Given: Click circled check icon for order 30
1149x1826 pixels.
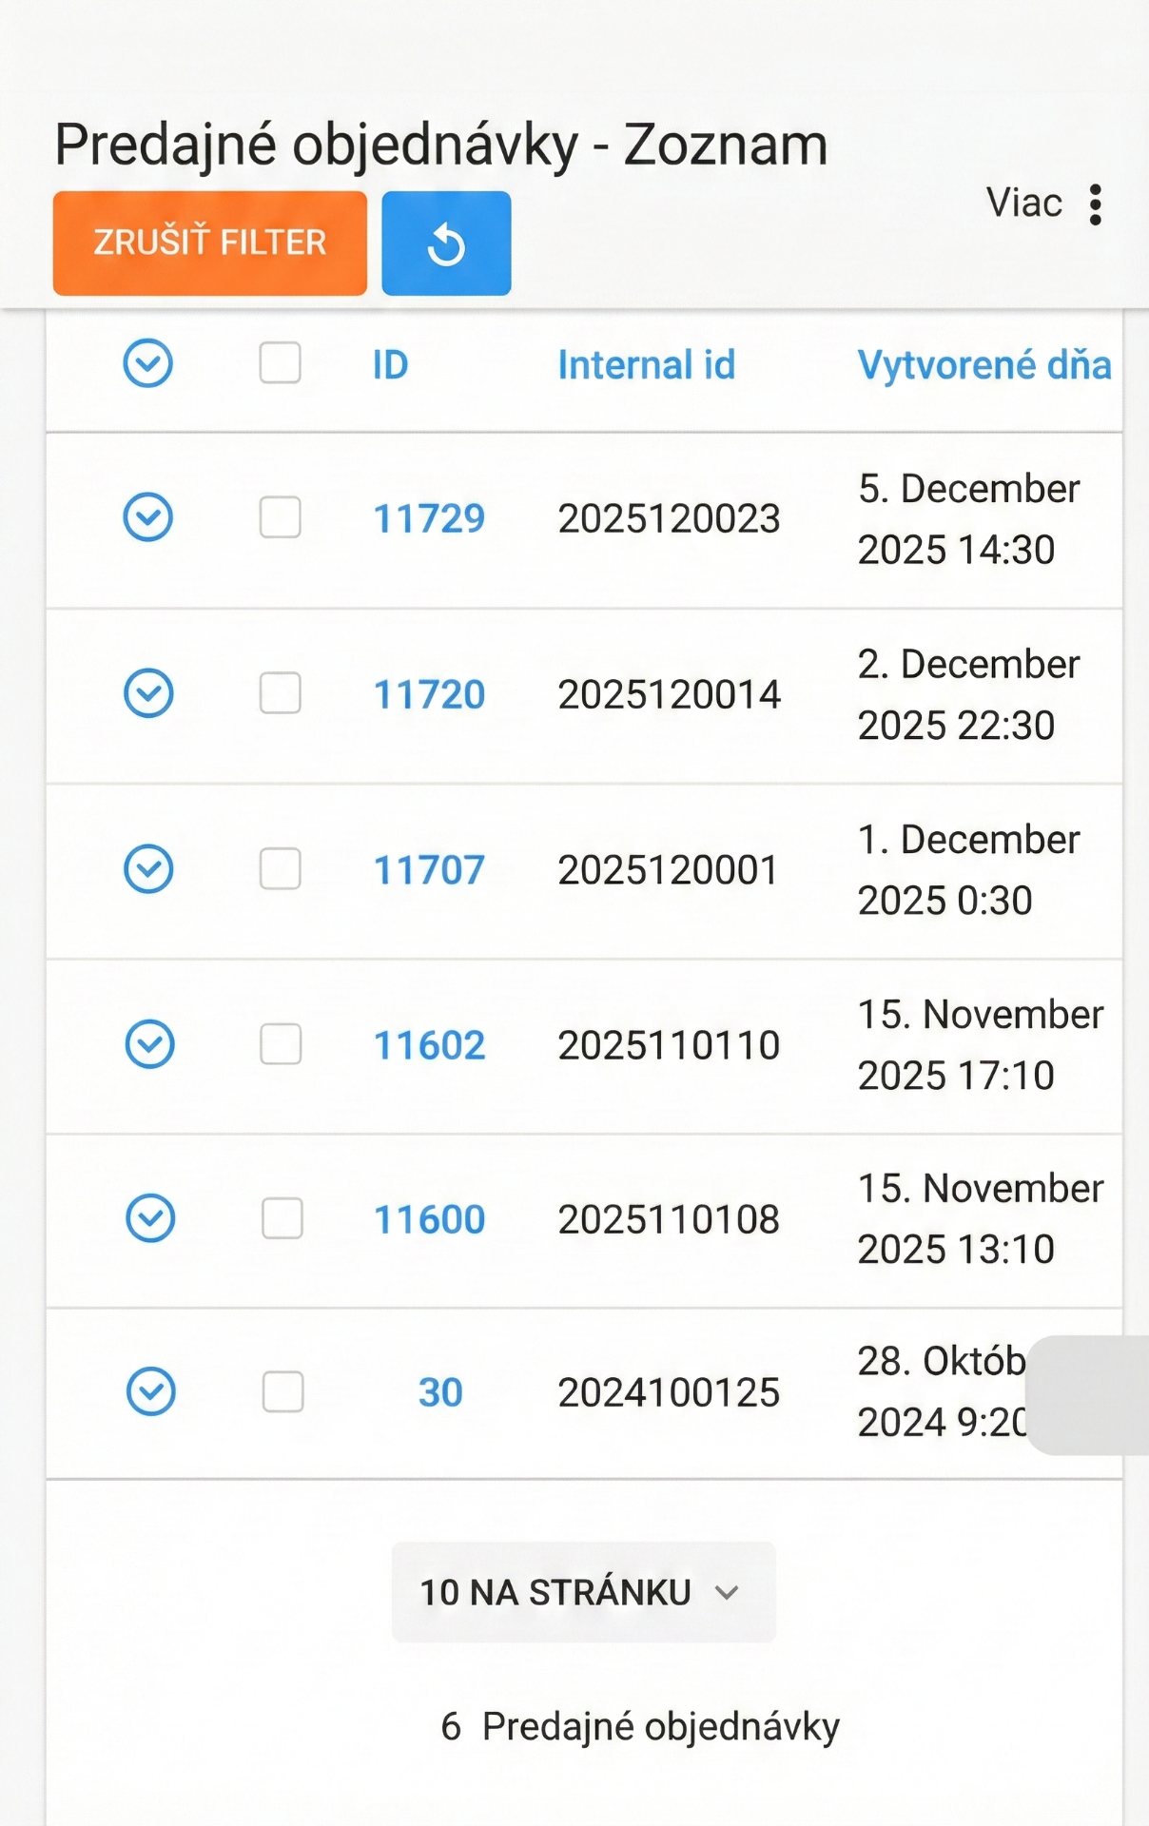Looking at the screenshot, I should coord(151,1392).
